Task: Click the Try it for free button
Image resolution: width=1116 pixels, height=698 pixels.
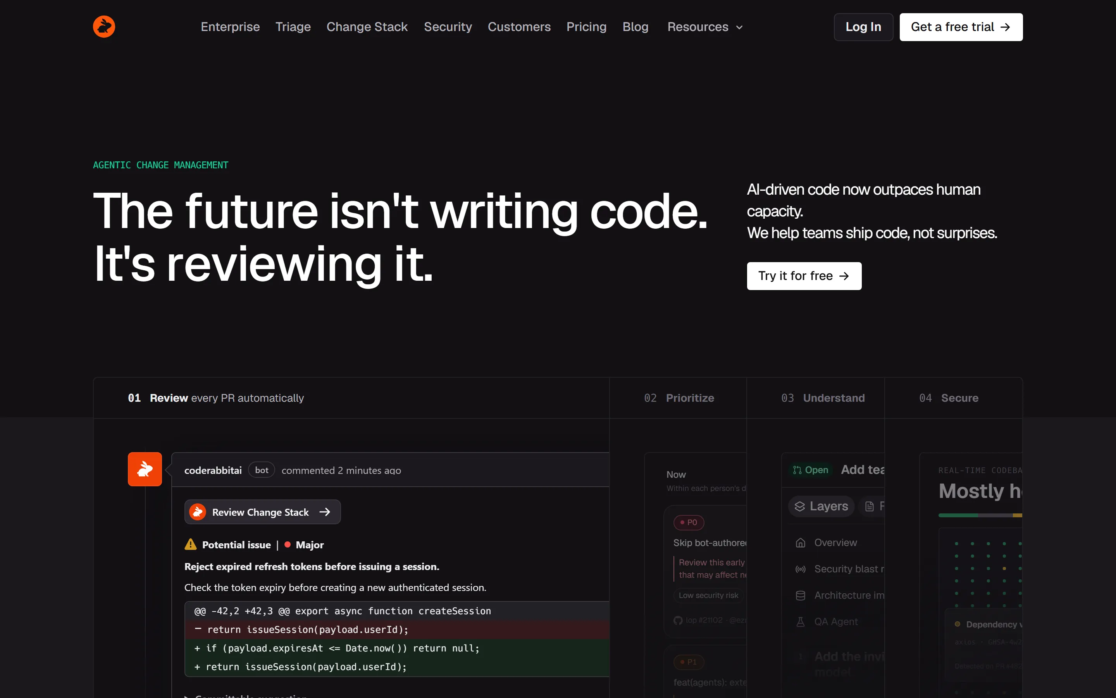Action: (x=804, y=276)
